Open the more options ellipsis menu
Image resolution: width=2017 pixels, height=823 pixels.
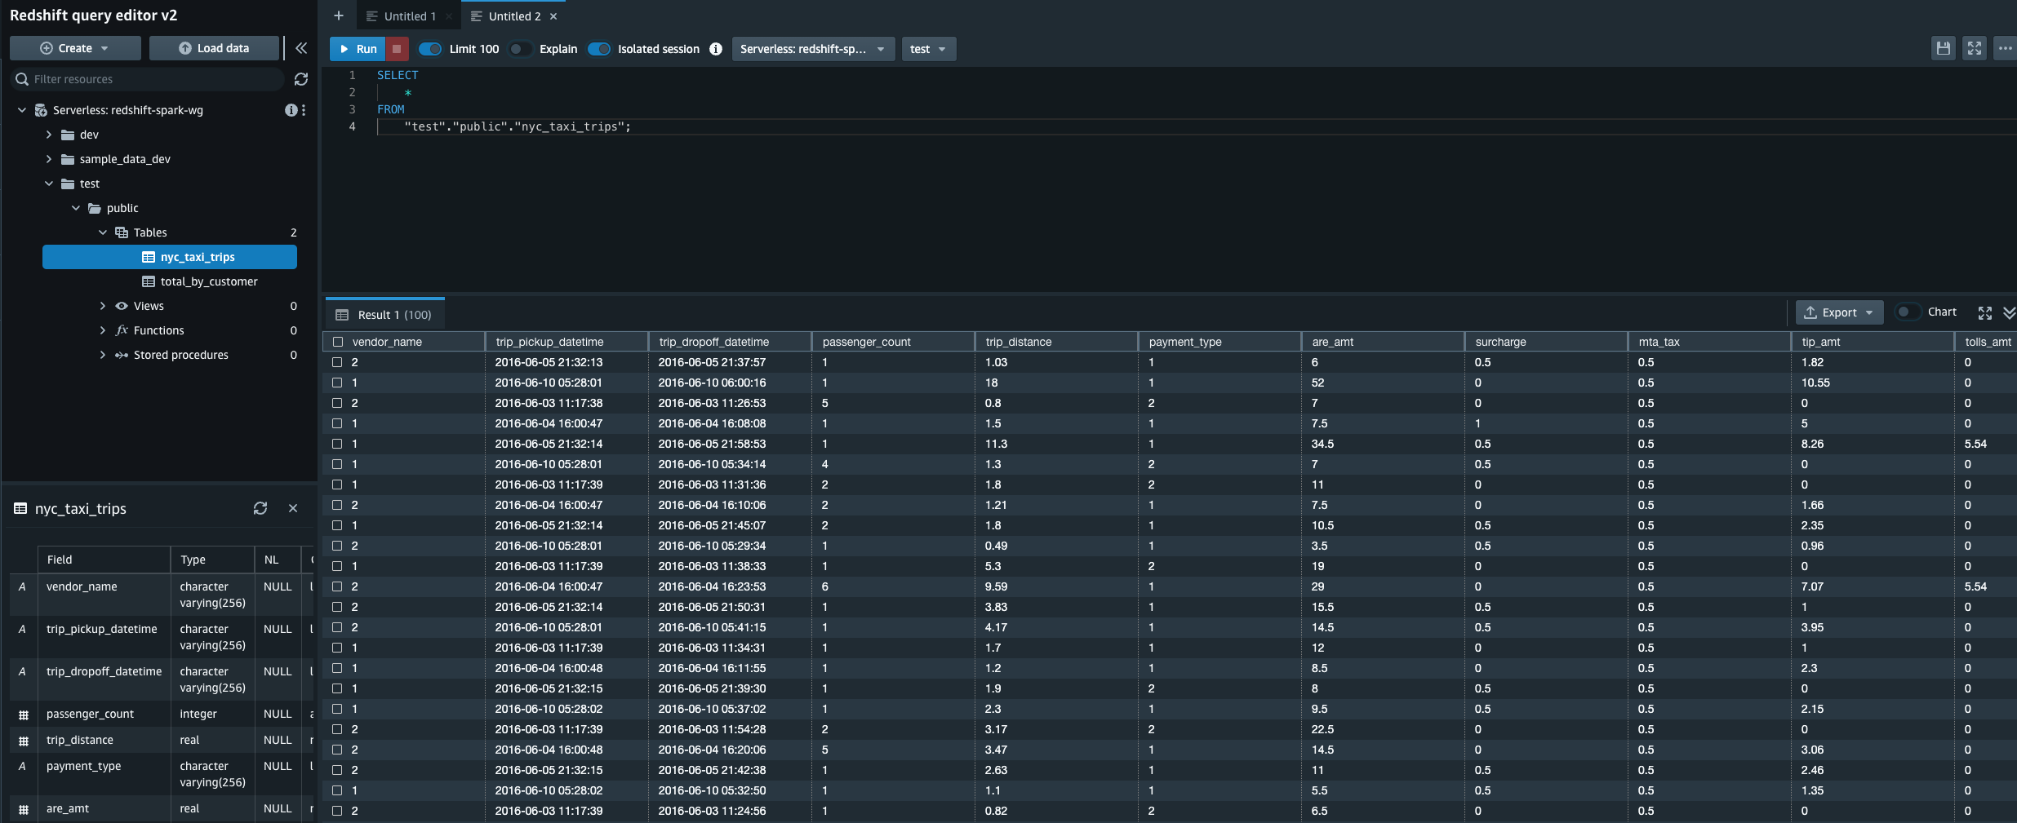point(2005,49)
